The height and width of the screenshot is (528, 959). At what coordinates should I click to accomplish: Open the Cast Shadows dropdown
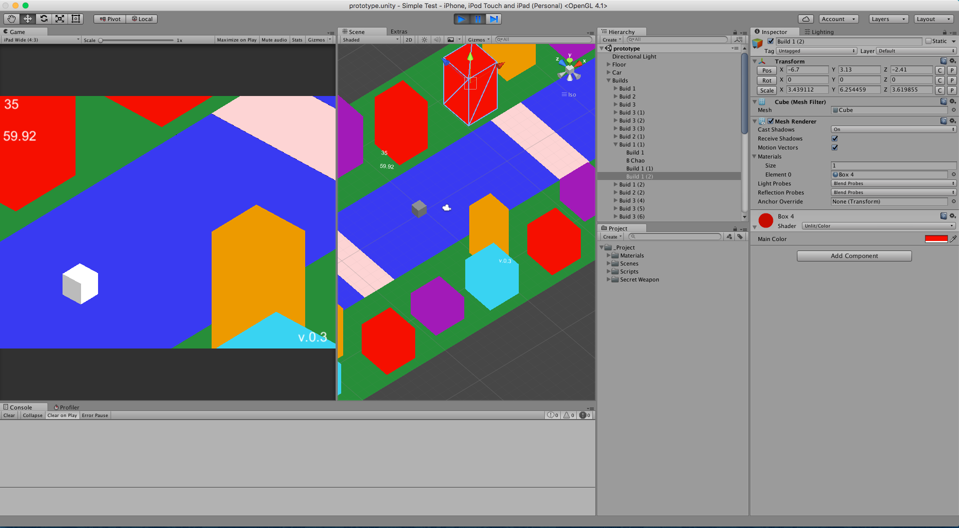click(893, 129)
